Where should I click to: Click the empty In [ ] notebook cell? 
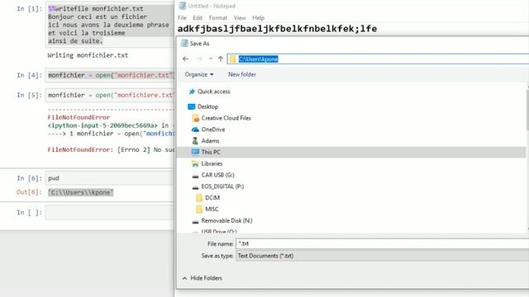click(x=110, y=213)
